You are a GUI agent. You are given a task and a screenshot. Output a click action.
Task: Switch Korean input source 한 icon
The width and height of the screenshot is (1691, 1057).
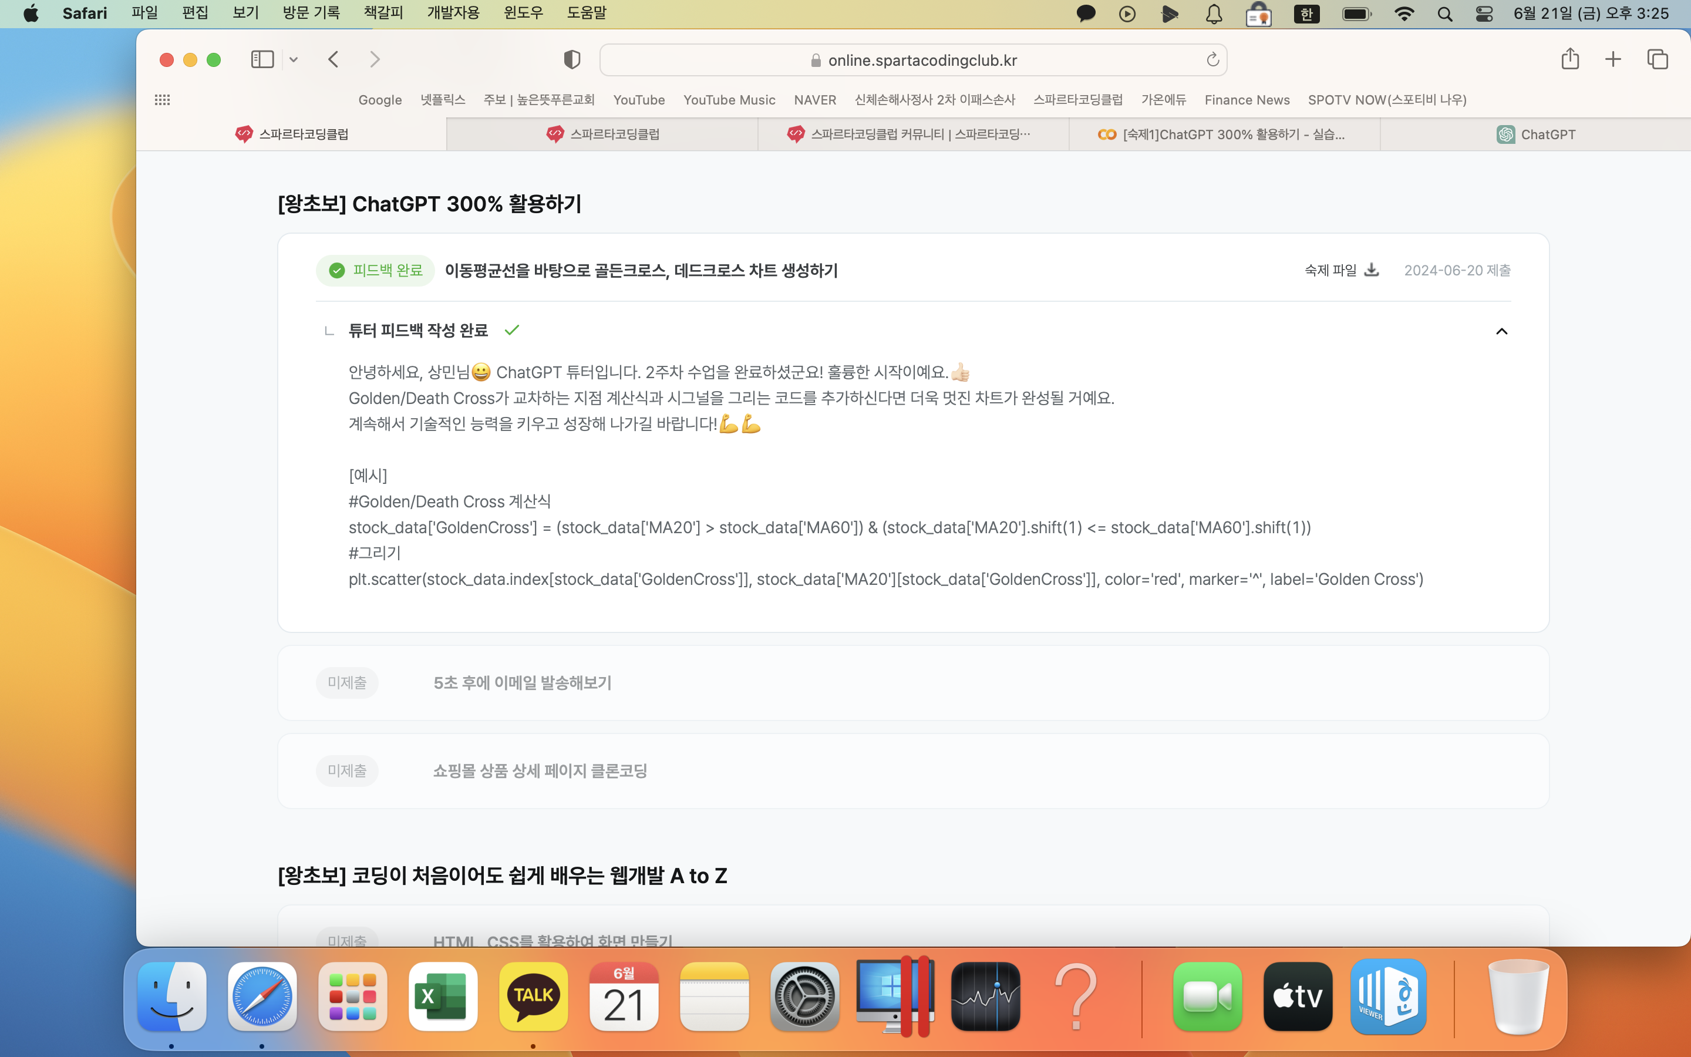(x=1306, y=14)
